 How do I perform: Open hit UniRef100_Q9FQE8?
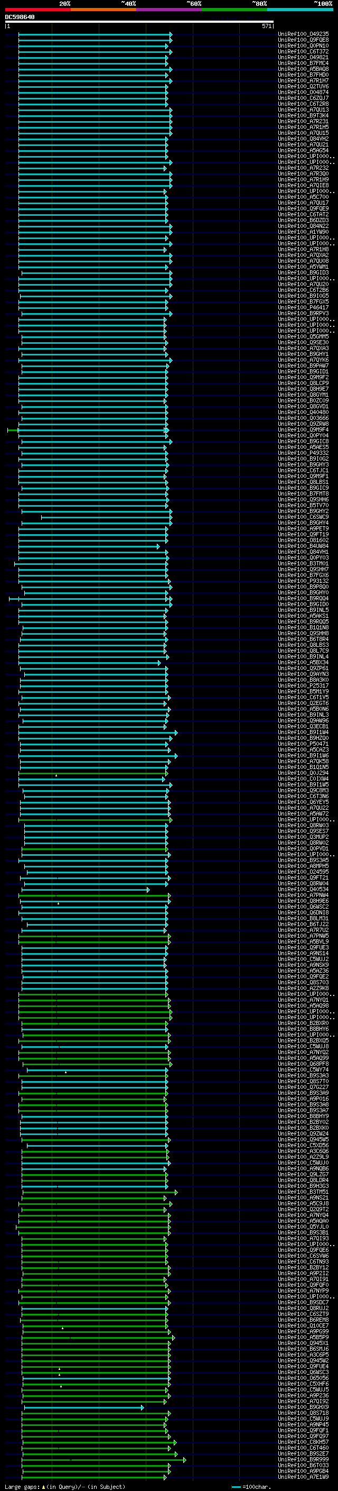(303, 40)
